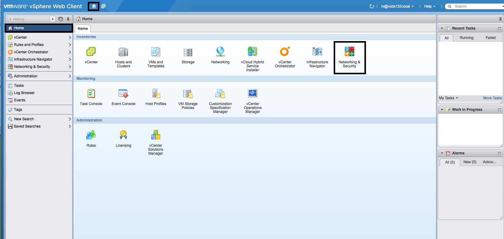Click the More Tasks link
This screenshot has height=239, width=504.
point(492,98)
